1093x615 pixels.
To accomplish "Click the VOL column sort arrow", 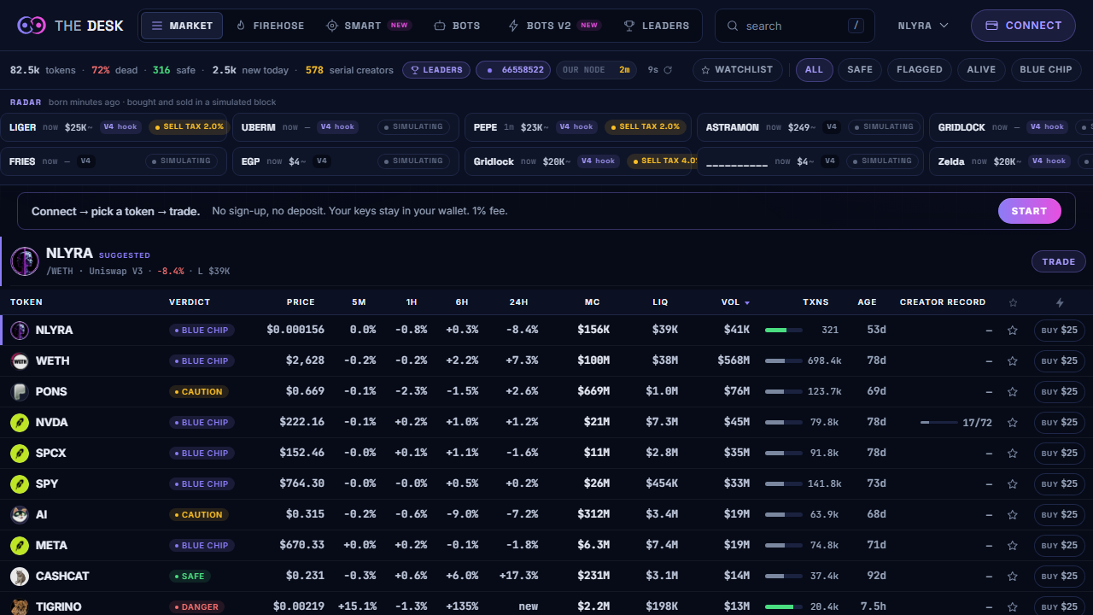I will [x=747, y=302].
